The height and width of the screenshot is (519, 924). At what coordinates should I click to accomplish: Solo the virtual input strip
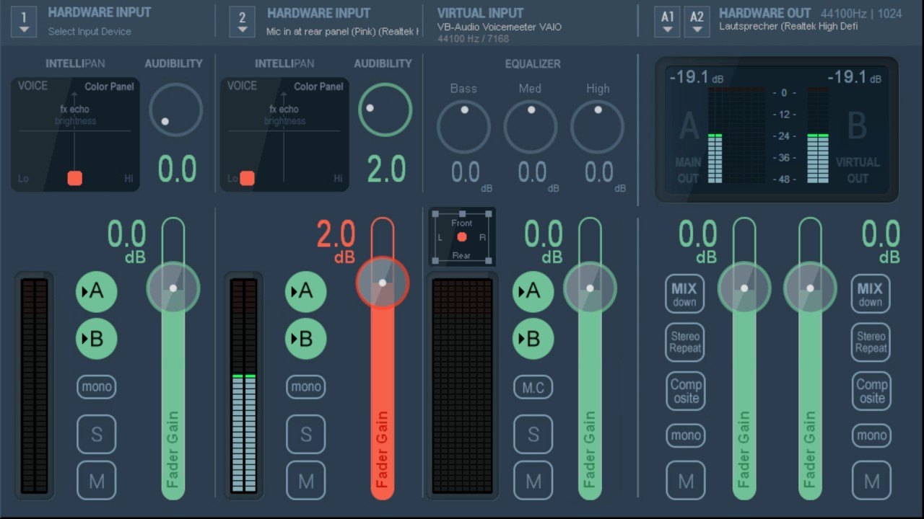533,434
